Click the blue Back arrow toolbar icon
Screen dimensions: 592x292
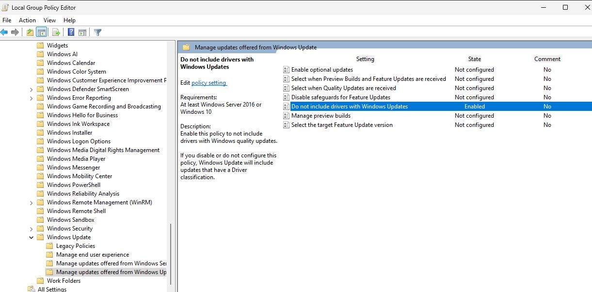pyautogui.click(x=4, y=32)
